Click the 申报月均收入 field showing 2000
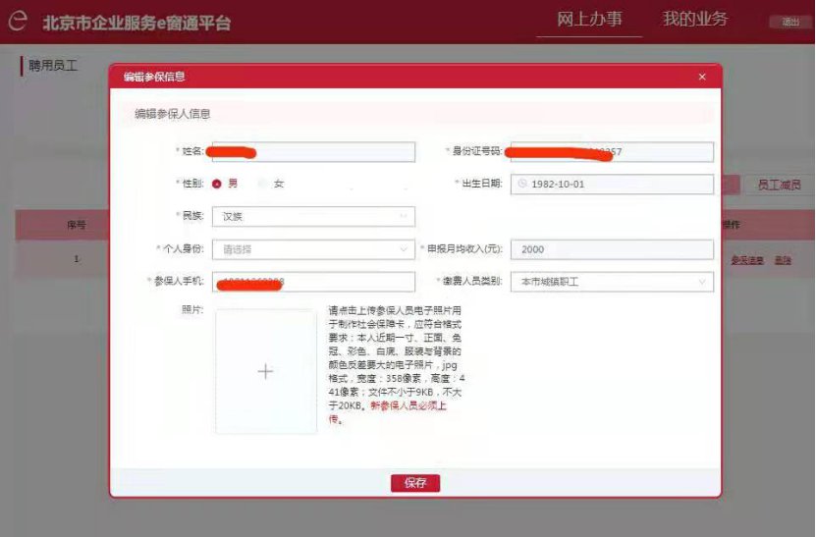The width and height of the screenshot is (816, 537). point(611,249)
